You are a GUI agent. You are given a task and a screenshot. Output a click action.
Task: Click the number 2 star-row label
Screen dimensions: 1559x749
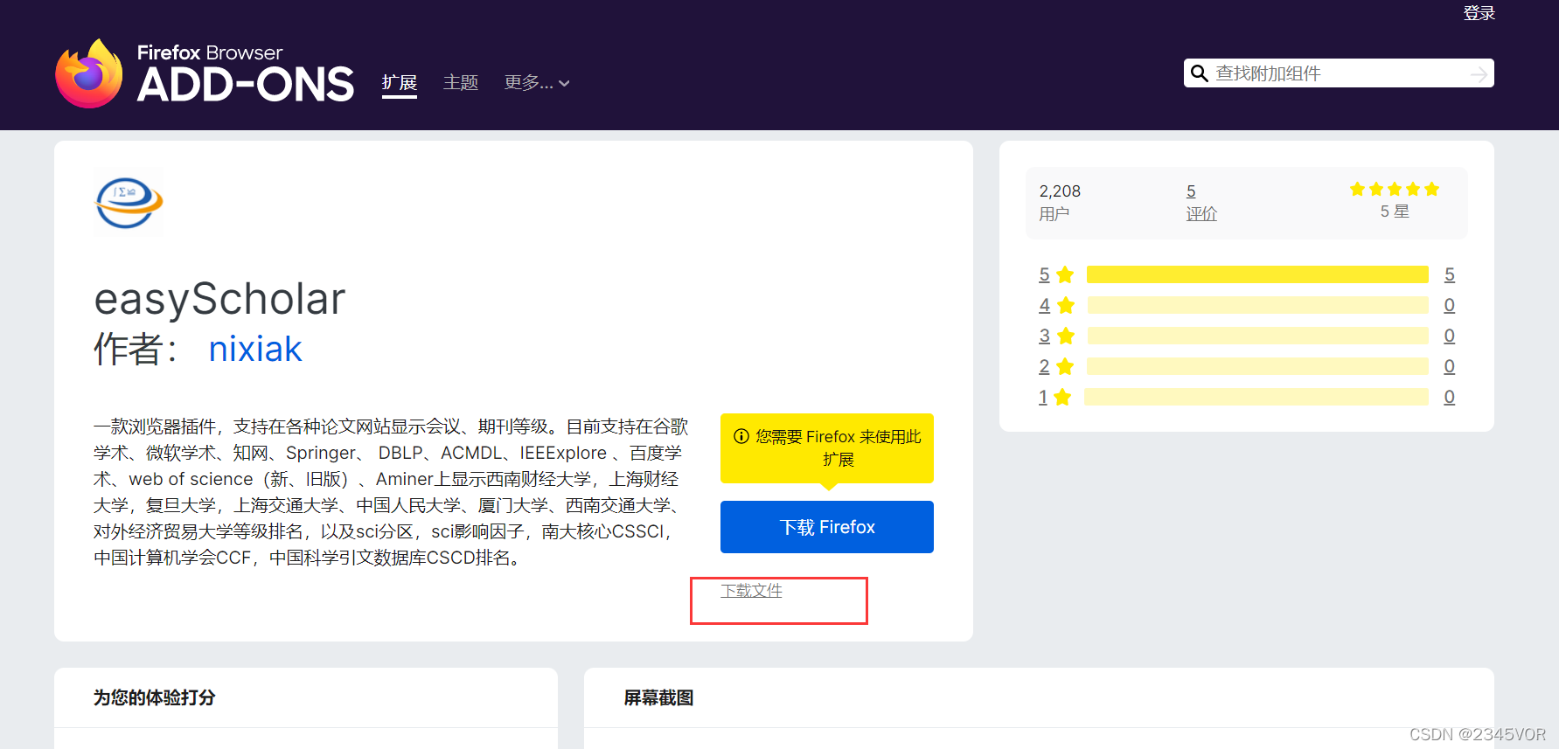[x=1044, y=366]
